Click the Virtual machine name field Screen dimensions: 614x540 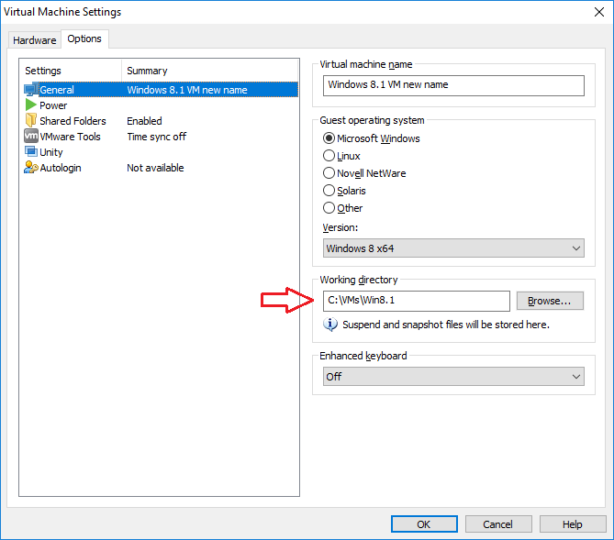[x=453, y=85]
